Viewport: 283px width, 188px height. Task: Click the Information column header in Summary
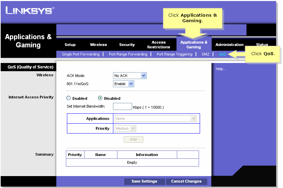click(147, 155)
